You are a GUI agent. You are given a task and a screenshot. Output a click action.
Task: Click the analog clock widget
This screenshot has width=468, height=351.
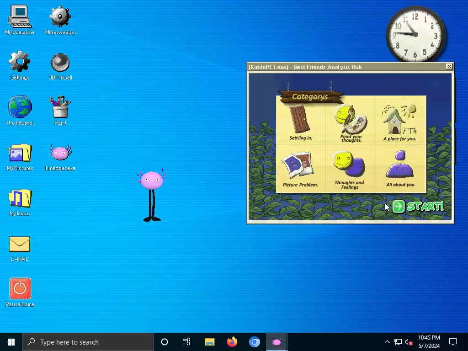(x=416, y=34)
